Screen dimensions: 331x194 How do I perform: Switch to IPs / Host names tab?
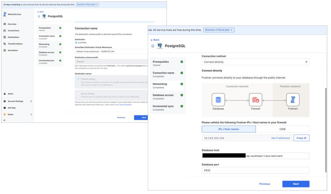[229, 129]
